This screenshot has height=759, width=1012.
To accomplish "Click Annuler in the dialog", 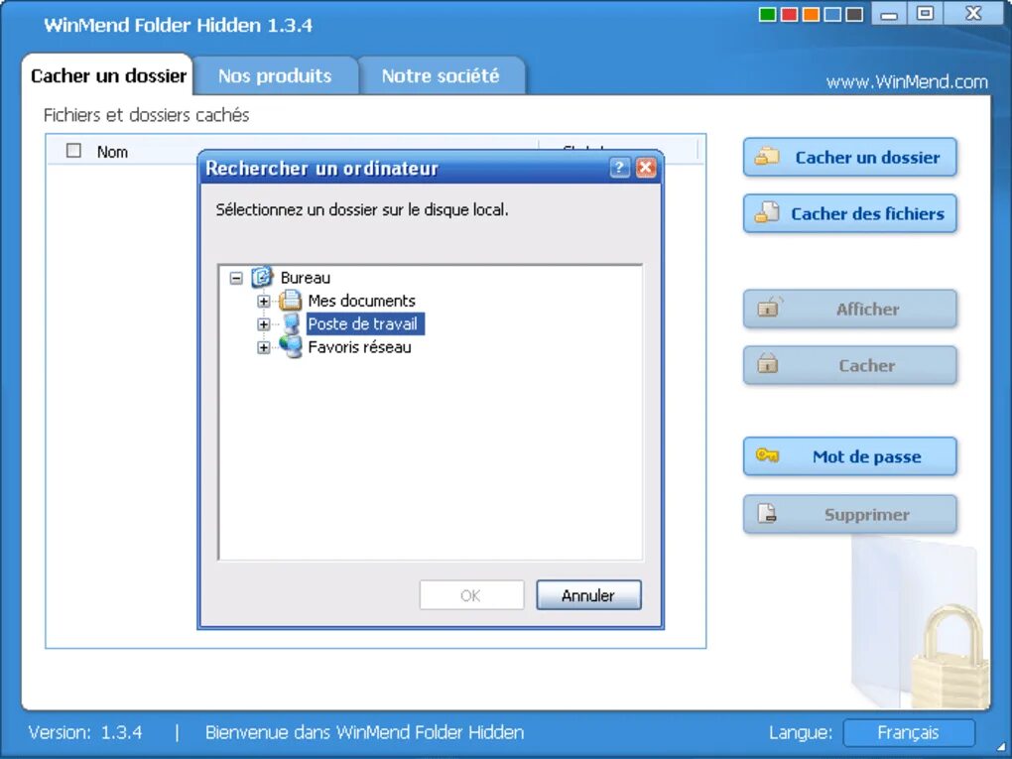I will coord(588,595).
